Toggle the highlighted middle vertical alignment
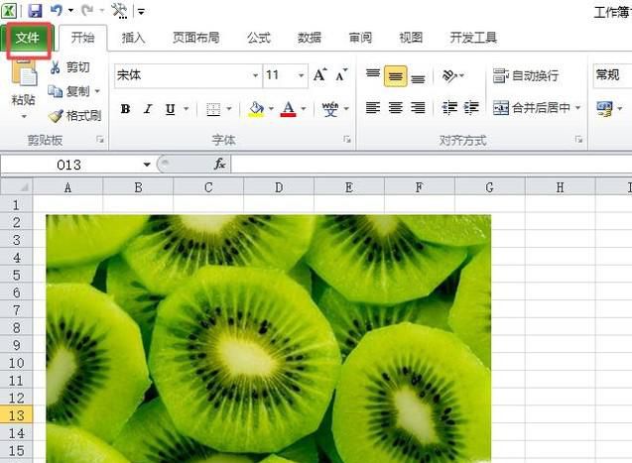The width and height of the screenshot is (632, 463). tap(396, 76)
